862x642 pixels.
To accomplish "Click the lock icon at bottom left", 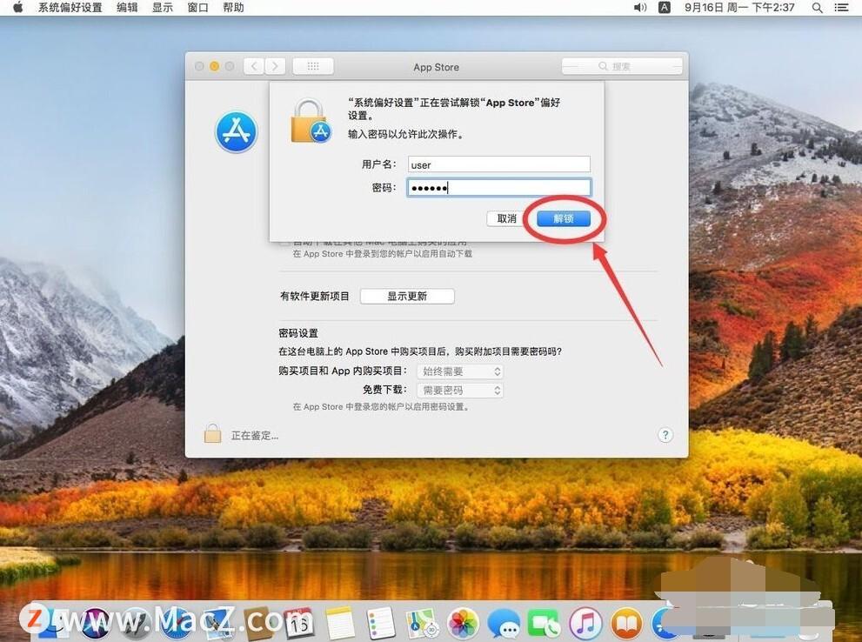I will pyautogui.click(x=212, y=432).
